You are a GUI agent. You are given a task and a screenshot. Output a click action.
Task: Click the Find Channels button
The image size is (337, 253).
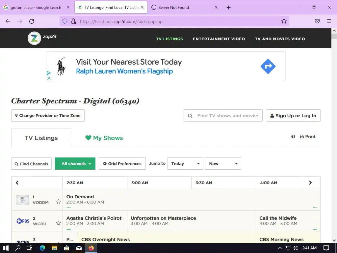click(x=31, y=164)
